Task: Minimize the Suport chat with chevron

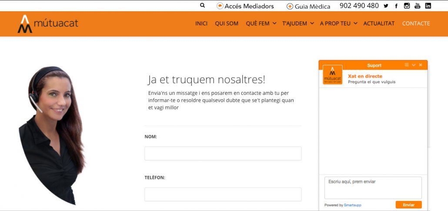Action: click(414, 65)
